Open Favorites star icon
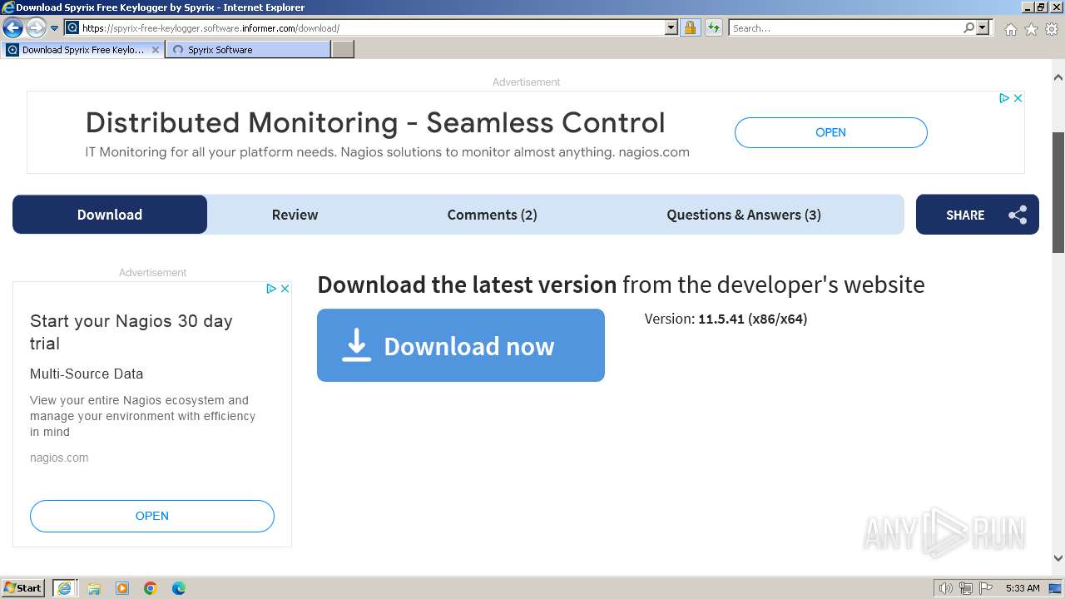 pyautogui.click(x=1031, y=29)
